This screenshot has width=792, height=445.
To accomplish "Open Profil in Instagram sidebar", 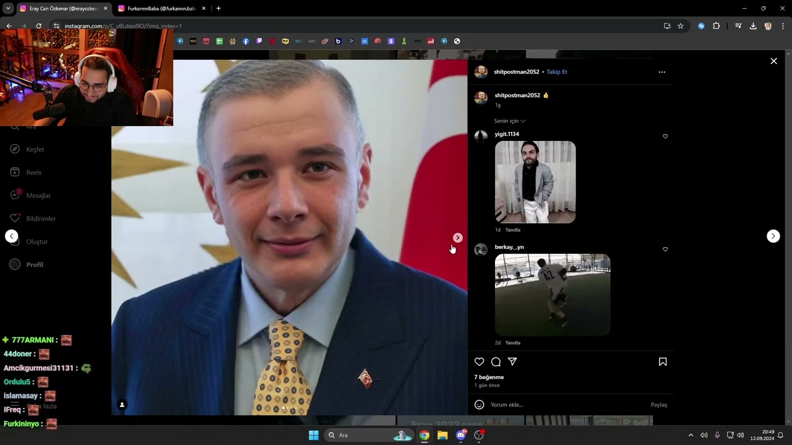I will (x=27, y=265).
